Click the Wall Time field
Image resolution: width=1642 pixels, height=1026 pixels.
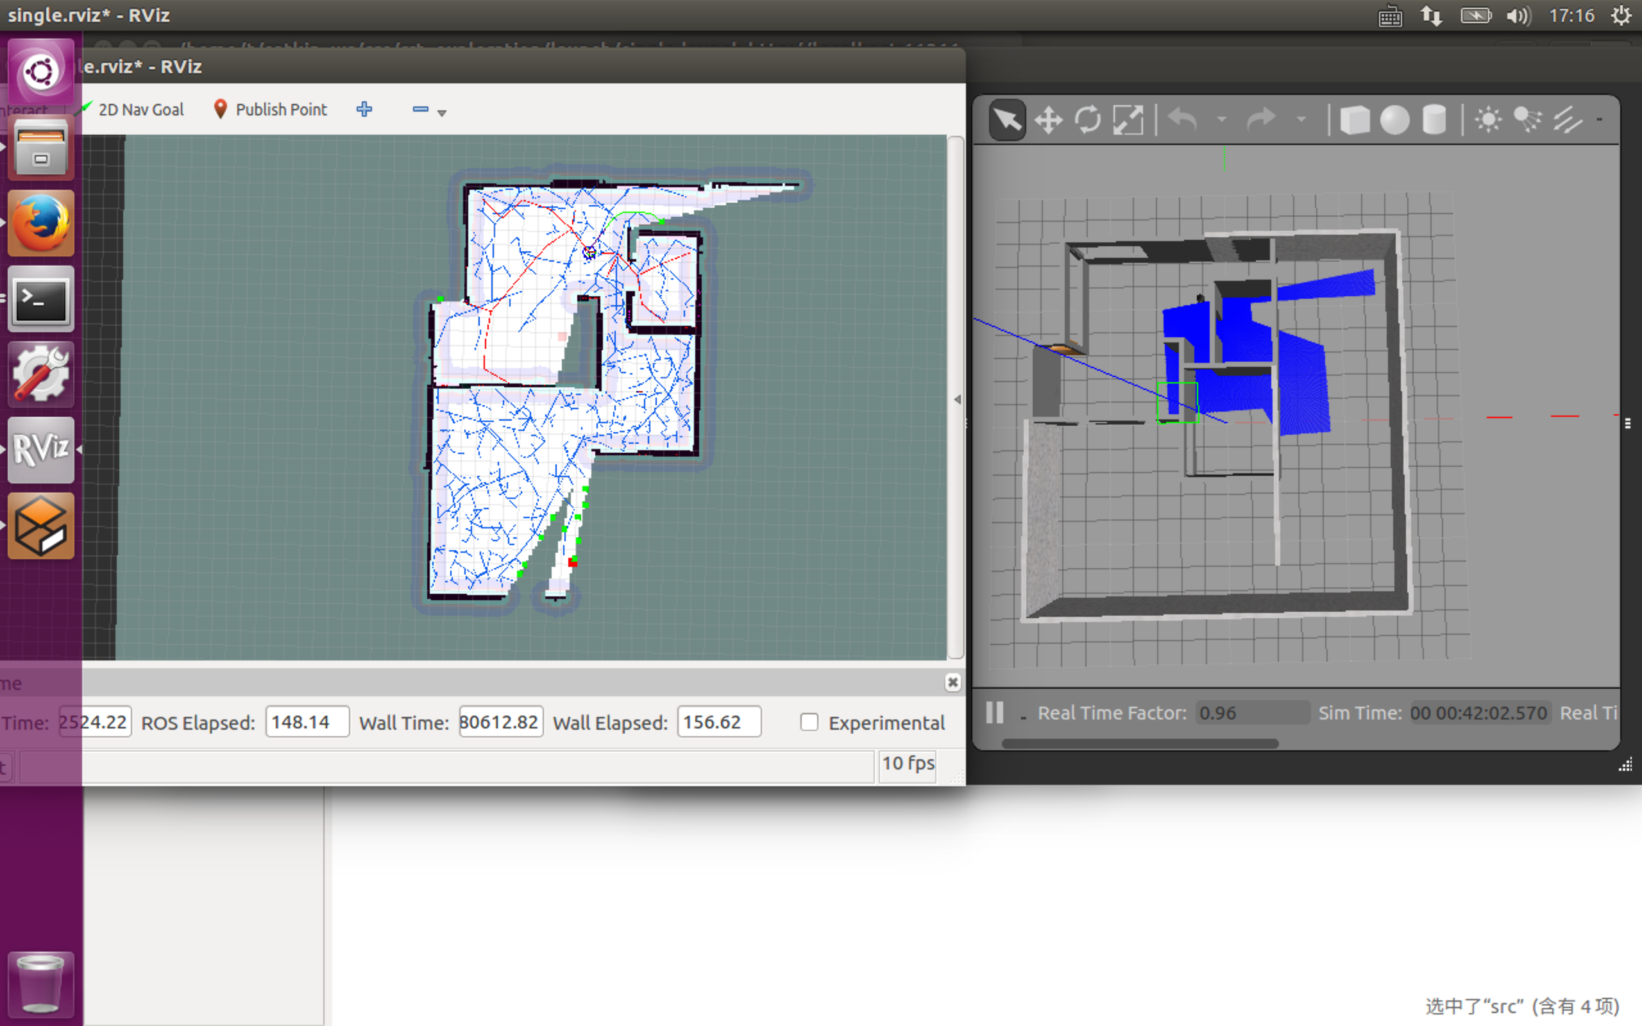tap(501, 721)
